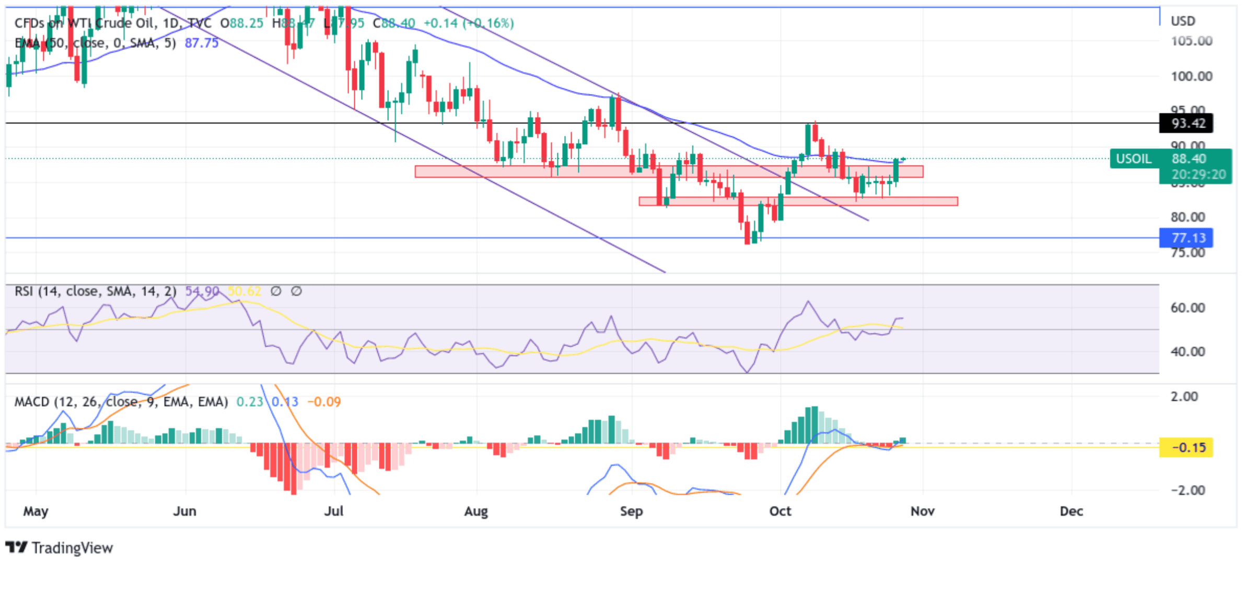Click the MACD (12, 26, close, 9, EMA, EMA) legend

click(121, 401)
